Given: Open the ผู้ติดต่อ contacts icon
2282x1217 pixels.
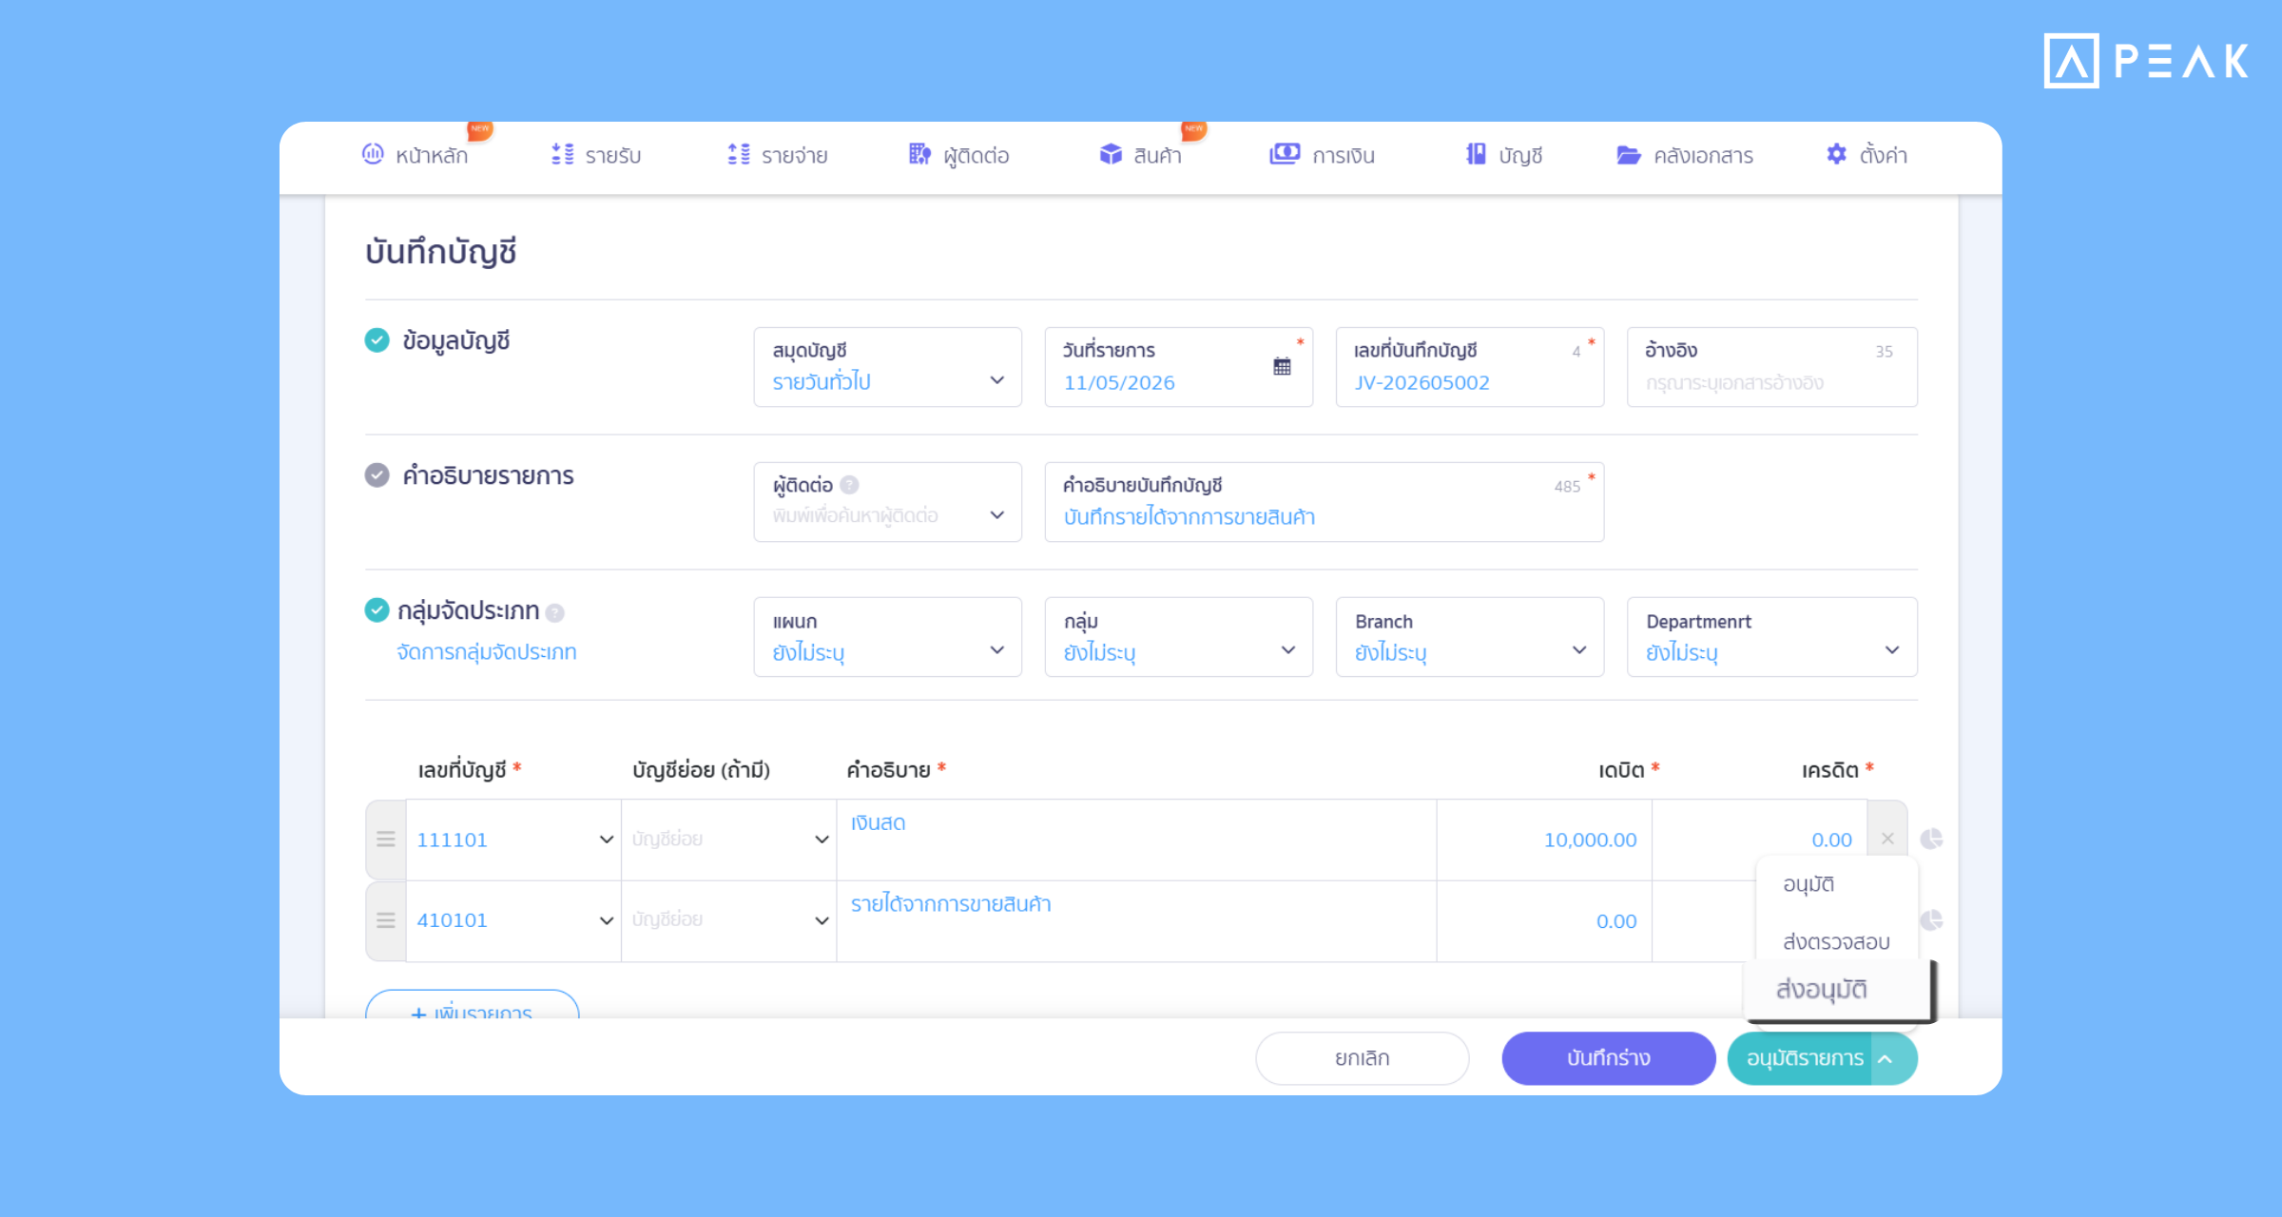Looking at the screenshot, I should tap(919, 154).
